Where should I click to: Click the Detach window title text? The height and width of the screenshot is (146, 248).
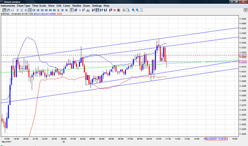tap(12, 2)
